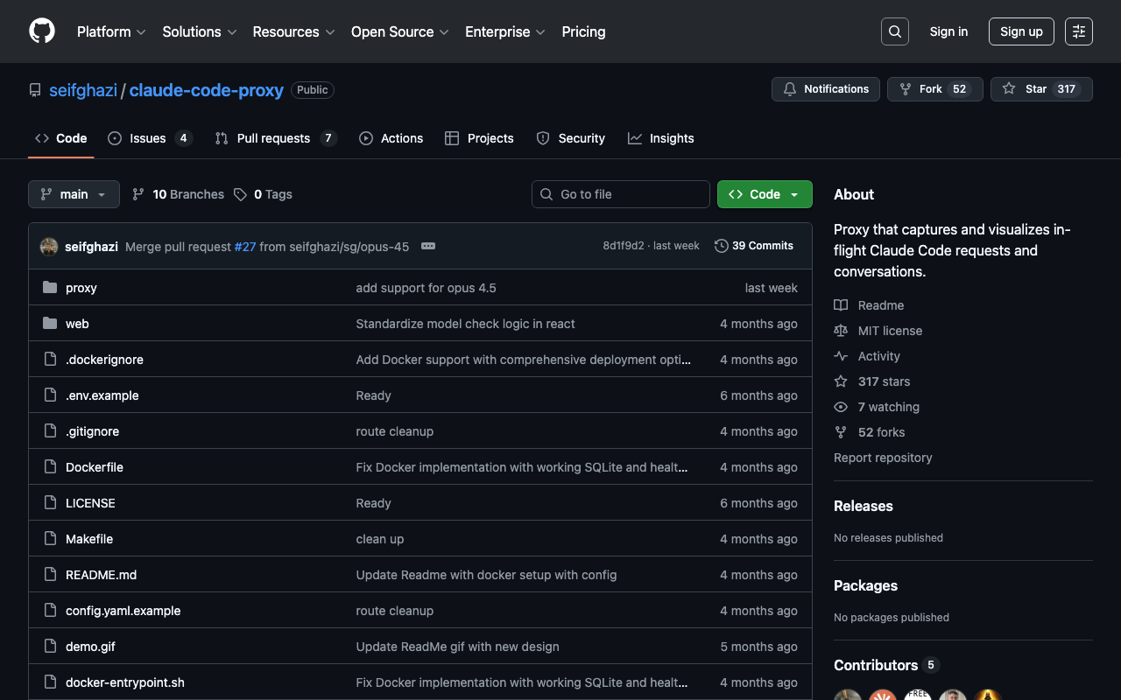The height and width of the screenshot is (700, 1121).
Task: Click seifghazi's avatar in latest commit
Action: coord(49,247)
